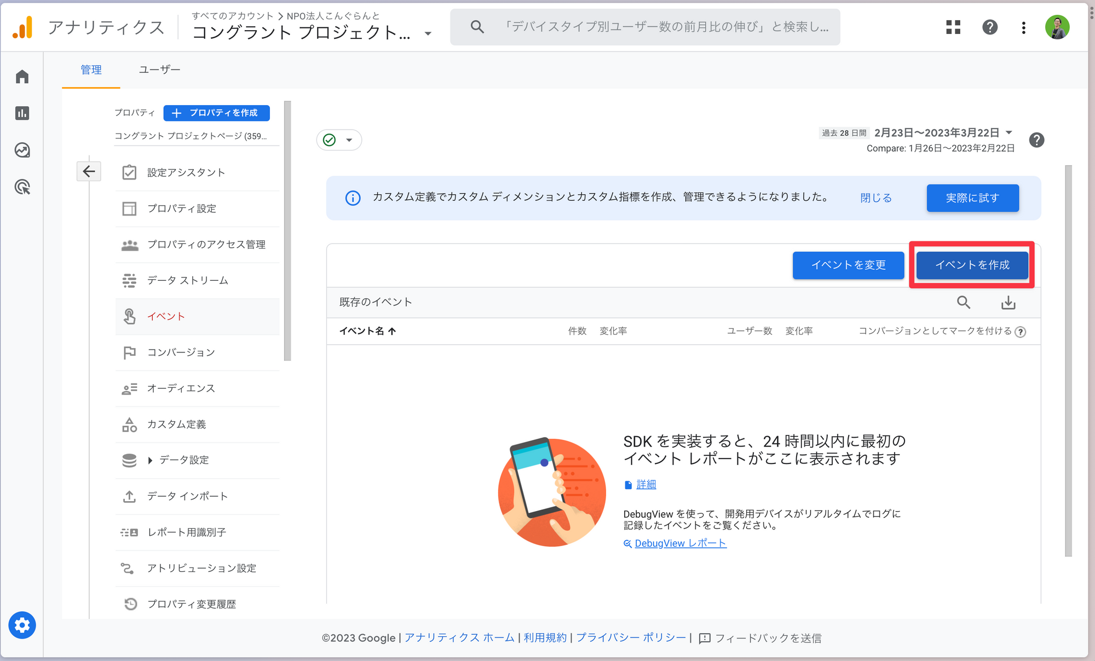Open the Advertising target icon
Image resolution: width=1095 pixels, height=661 pixels.
(x=22, y=187)
